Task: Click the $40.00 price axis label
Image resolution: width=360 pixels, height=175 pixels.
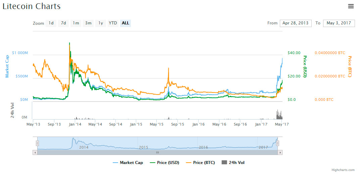Action: pos(294,53)
